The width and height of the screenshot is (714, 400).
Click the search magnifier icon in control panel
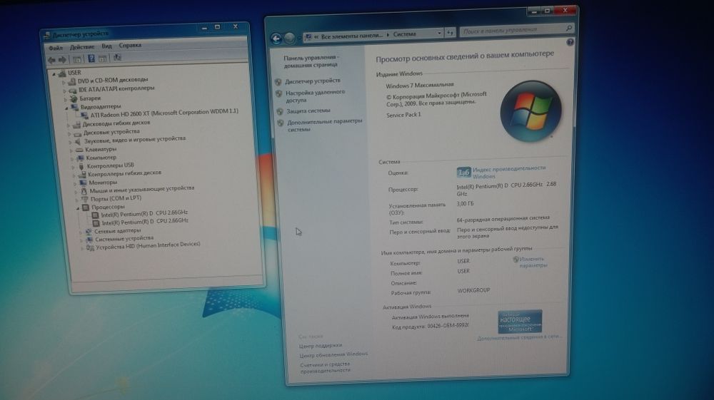point(569,29)
